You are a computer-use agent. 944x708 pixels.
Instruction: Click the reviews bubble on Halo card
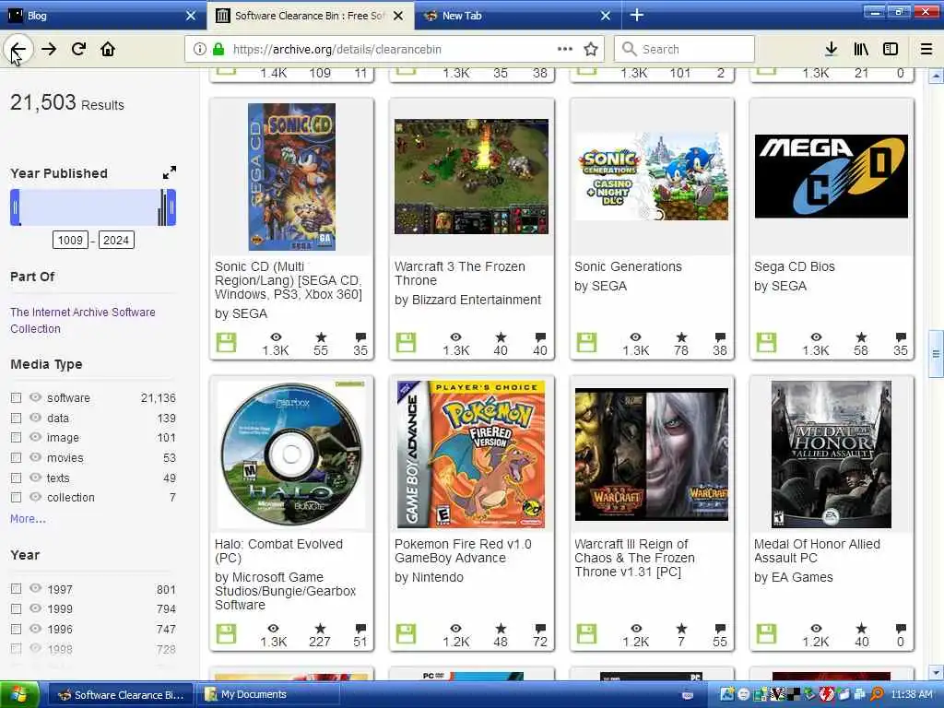[x=360, y=629]
